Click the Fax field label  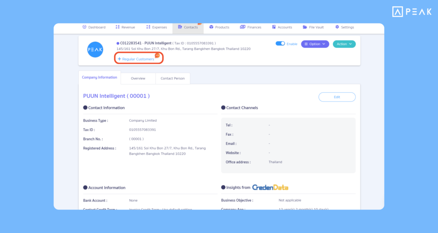click(229, 134)
